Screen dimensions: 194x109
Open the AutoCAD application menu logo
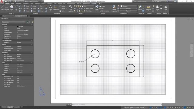pos(2,2)
